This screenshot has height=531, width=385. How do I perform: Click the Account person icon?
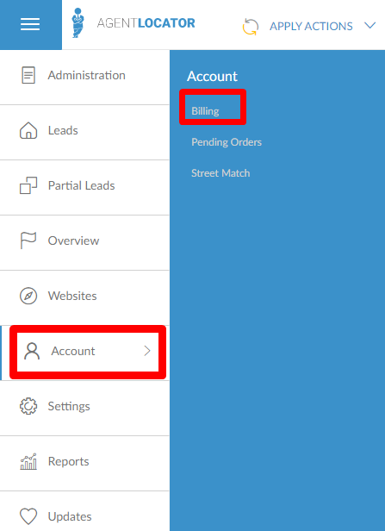[32, 351]
